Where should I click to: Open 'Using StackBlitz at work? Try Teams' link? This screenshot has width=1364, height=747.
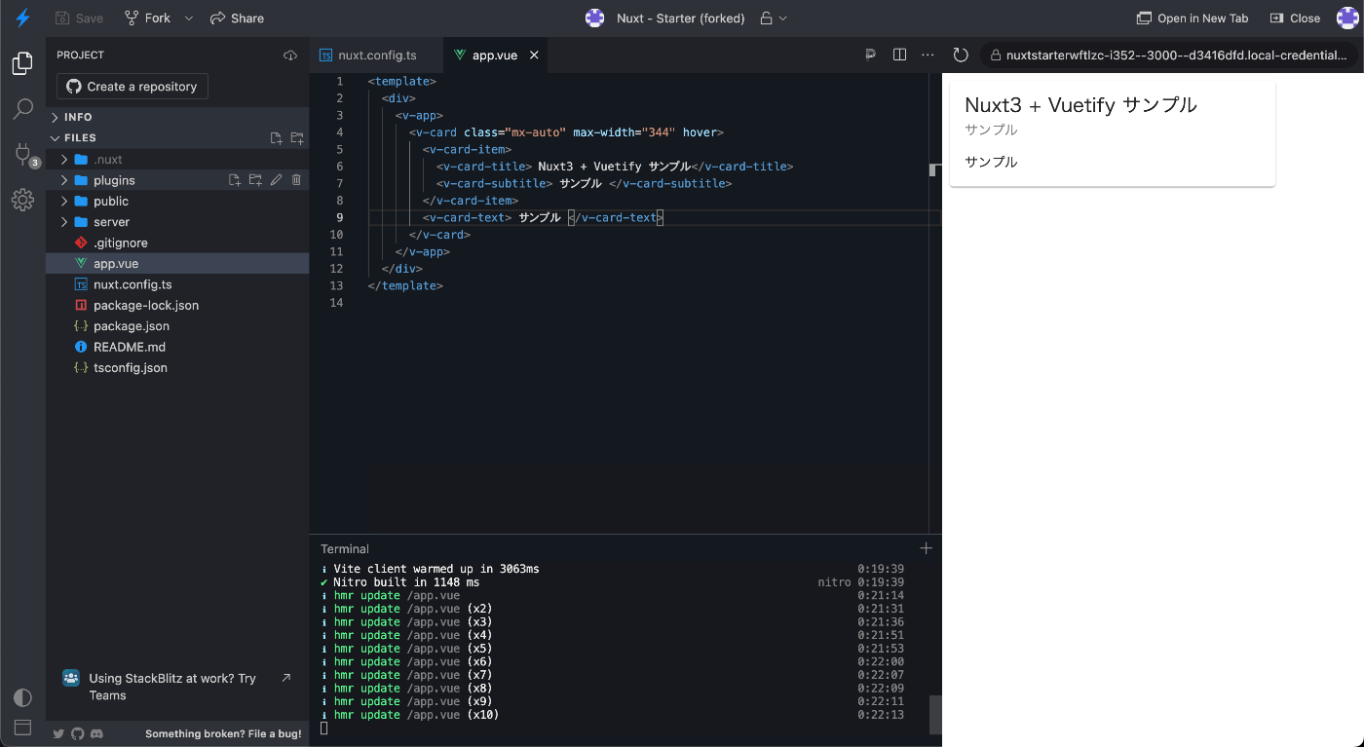(177, 687)
